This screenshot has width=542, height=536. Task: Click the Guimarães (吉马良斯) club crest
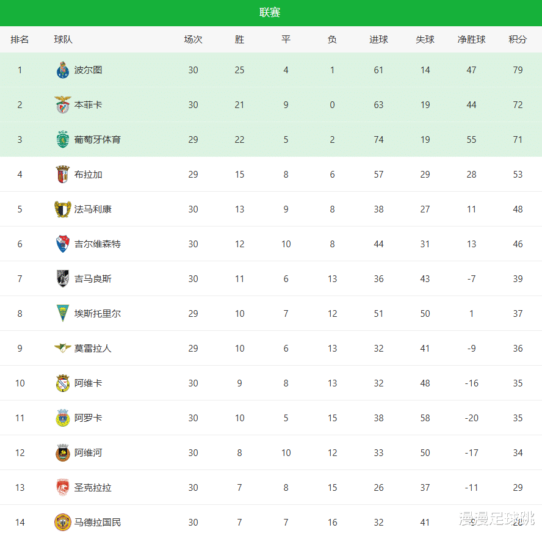click(x=63, y=279)
